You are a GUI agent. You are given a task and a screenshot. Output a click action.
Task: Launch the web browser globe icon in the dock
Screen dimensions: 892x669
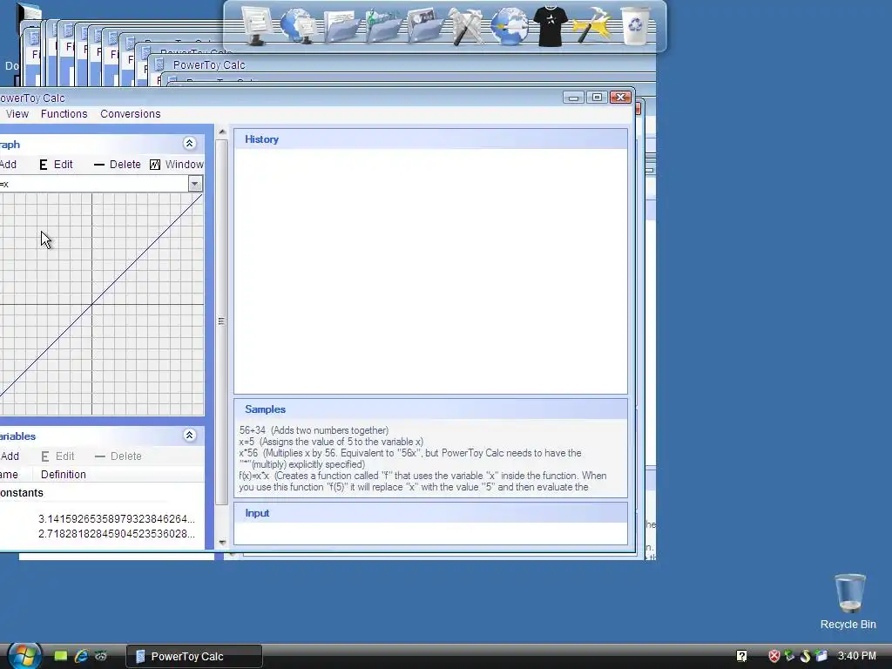tap(509, 25)
